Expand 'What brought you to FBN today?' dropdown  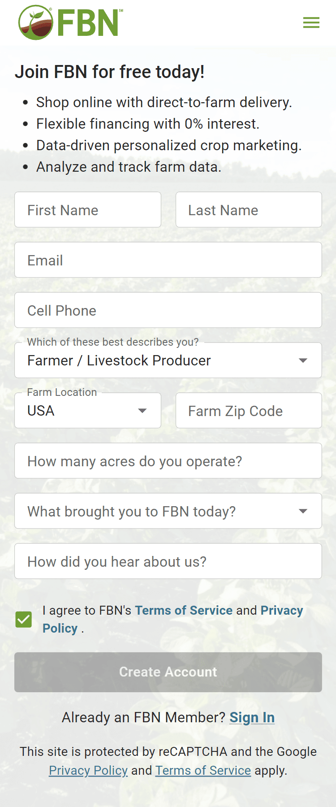(x=168, y=511)
